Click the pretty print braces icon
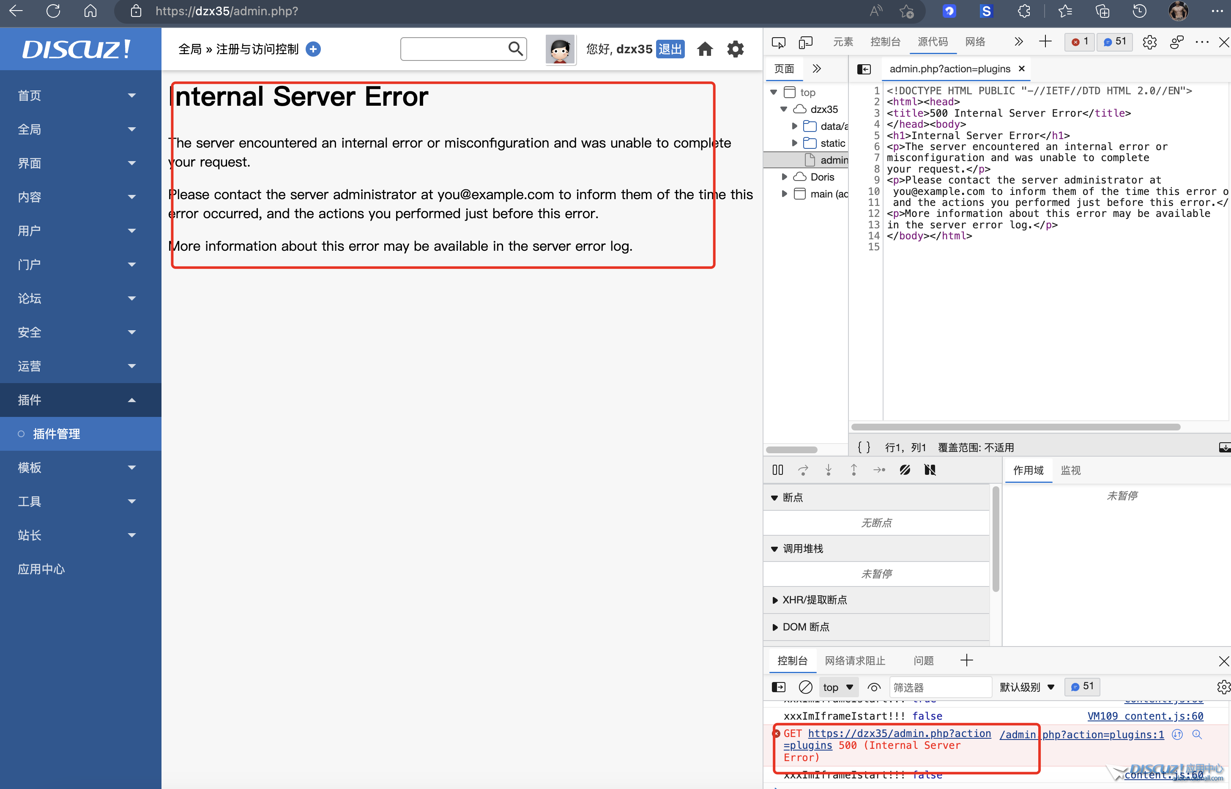The height and width of the screenshot is (789, 1231). pos(864,447)
